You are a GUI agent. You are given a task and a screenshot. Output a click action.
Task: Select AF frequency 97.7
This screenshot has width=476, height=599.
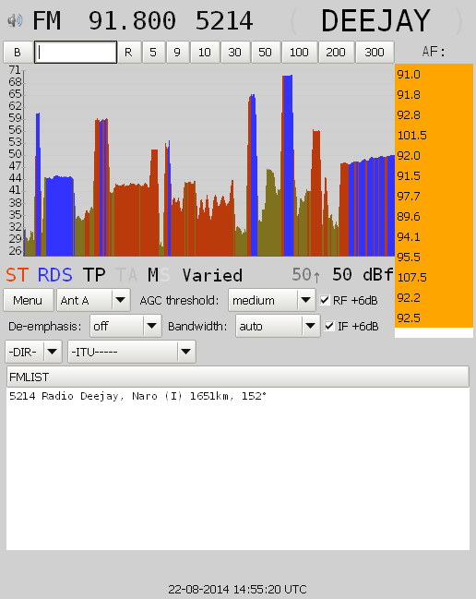[x=434, y=196]
